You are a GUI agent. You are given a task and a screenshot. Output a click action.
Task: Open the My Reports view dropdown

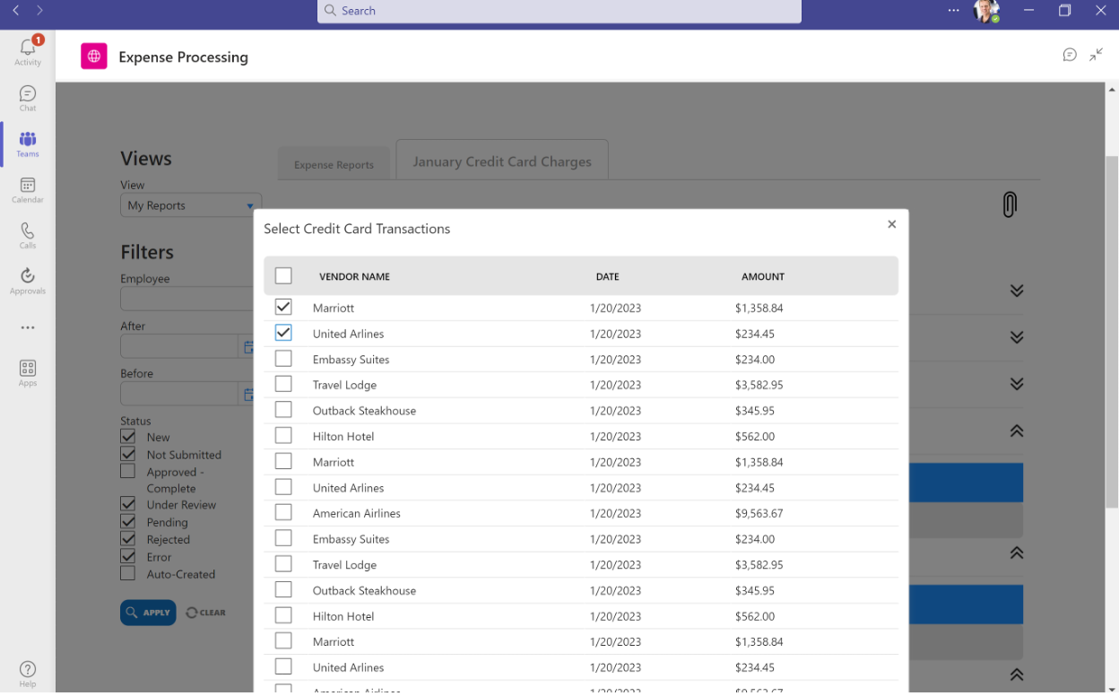[x=191, y=205]
